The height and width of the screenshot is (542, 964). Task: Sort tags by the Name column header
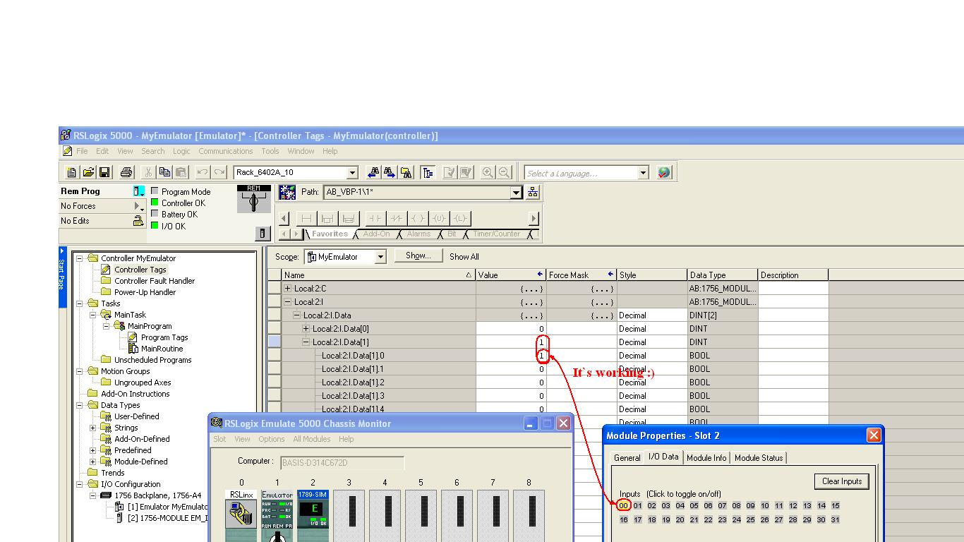(378, 275)
